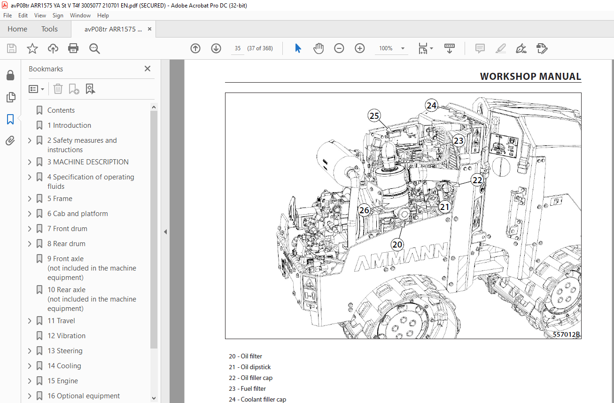
Task: Expand 8 Rear drum bookmark
Action: (30, 244)
